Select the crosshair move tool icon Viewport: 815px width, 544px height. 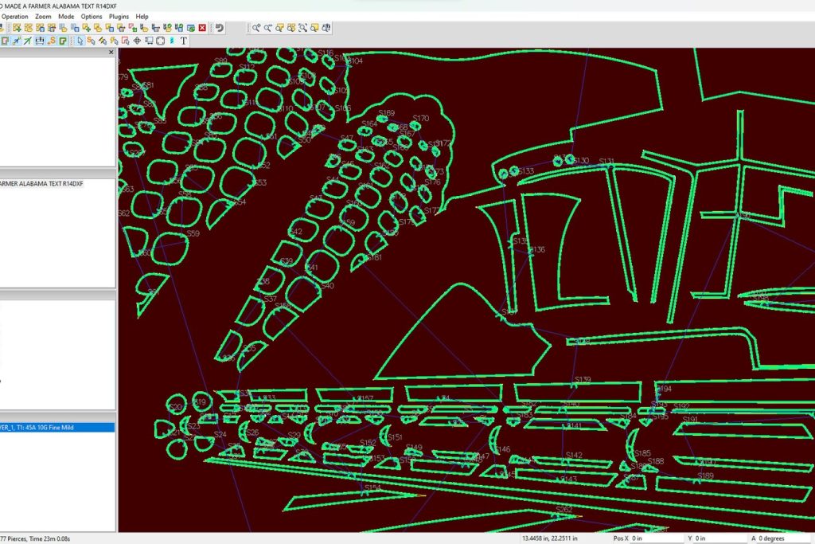(137, 41)
